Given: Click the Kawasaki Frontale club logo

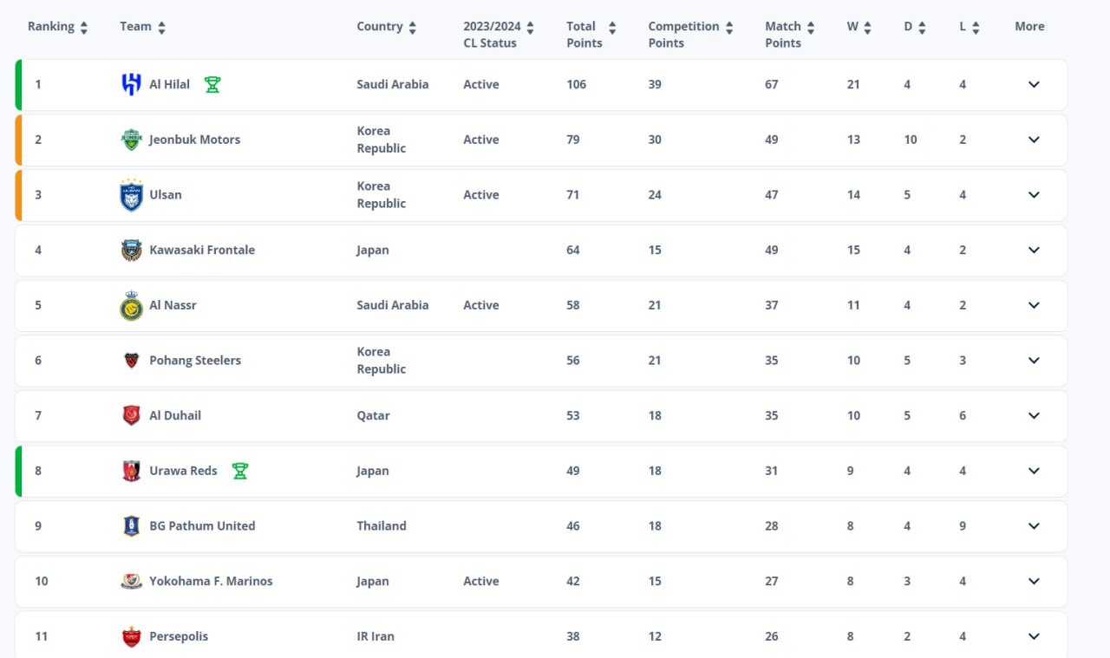Looking at the screenshot, I should point(131,251).
